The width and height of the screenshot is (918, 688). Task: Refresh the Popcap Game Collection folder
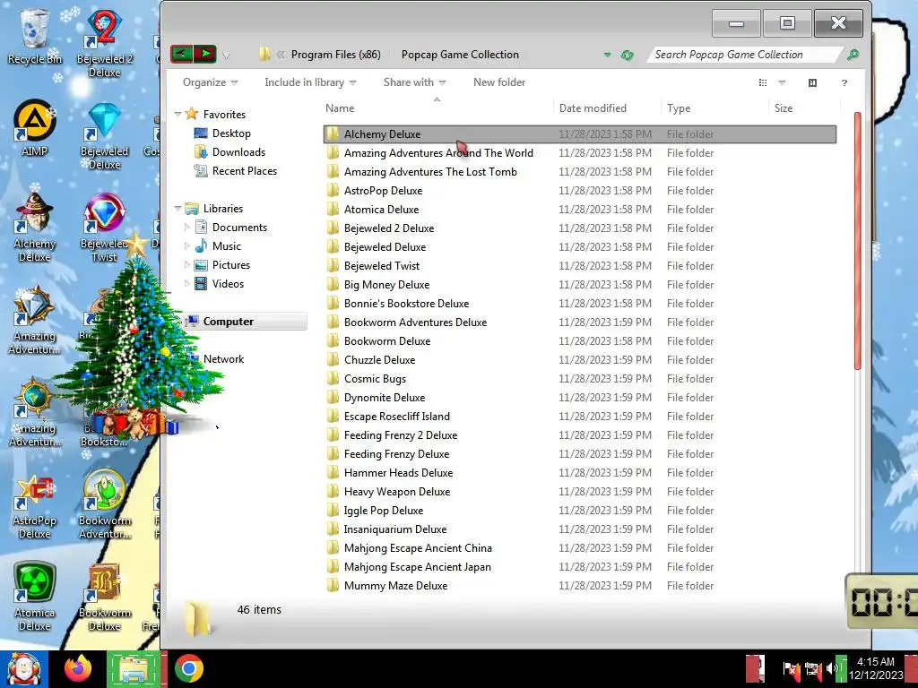(x=627, y=55)
